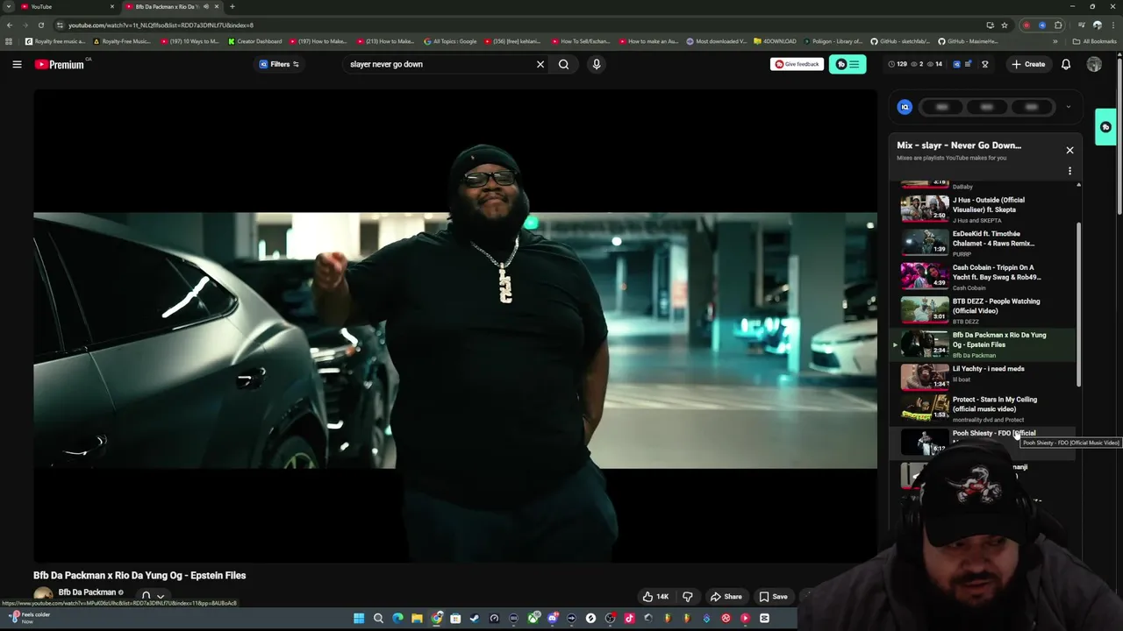This screenshot has height=631, width=1123.
Task: Open File Explorer from taskbar
Action: [x=417, y=618]
